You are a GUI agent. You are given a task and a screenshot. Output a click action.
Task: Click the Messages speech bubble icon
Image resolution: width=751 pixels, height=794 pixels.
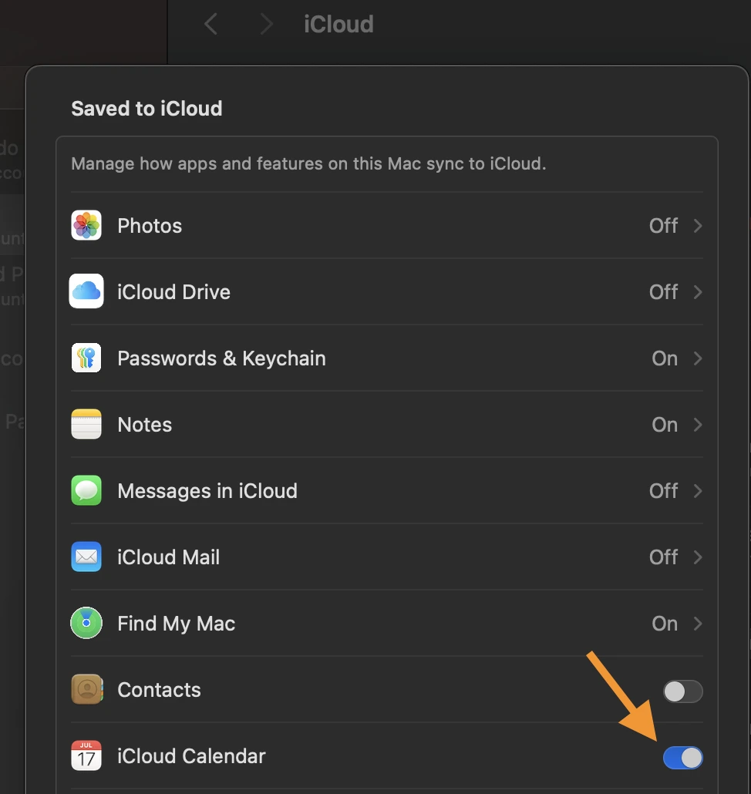[x=86, y=491]
